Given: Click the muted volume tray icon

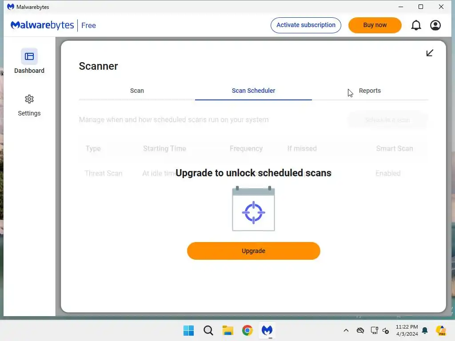Looking at the screenshot, I should click(386, 330).
